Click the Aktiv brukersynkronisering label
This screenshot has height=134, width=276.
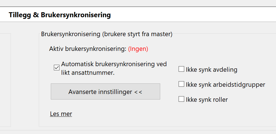[x=88, y=49]
